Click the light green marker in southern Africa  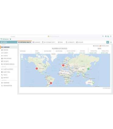point(68,81)
